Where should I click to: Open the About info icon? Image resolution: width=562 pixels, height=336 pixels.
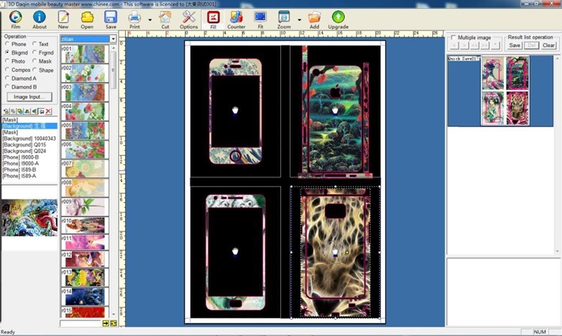(x=39, y=18)
